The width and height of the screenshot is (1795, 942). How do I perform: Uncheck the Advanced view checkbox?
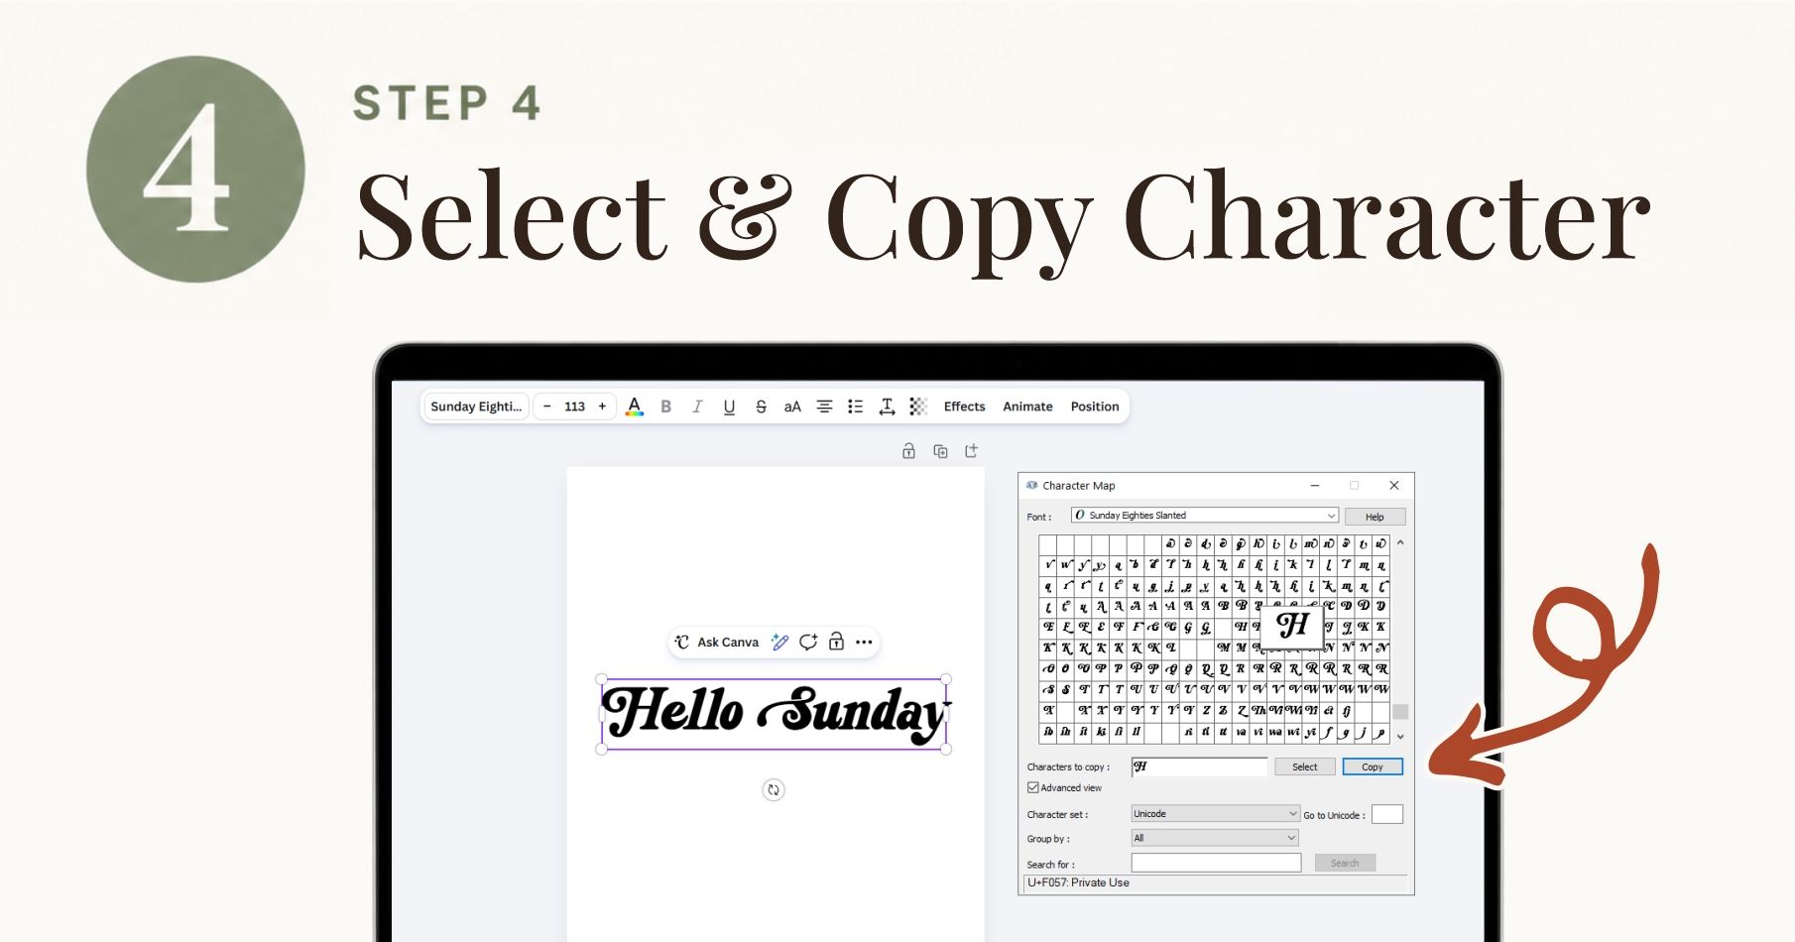(1033, 788)
